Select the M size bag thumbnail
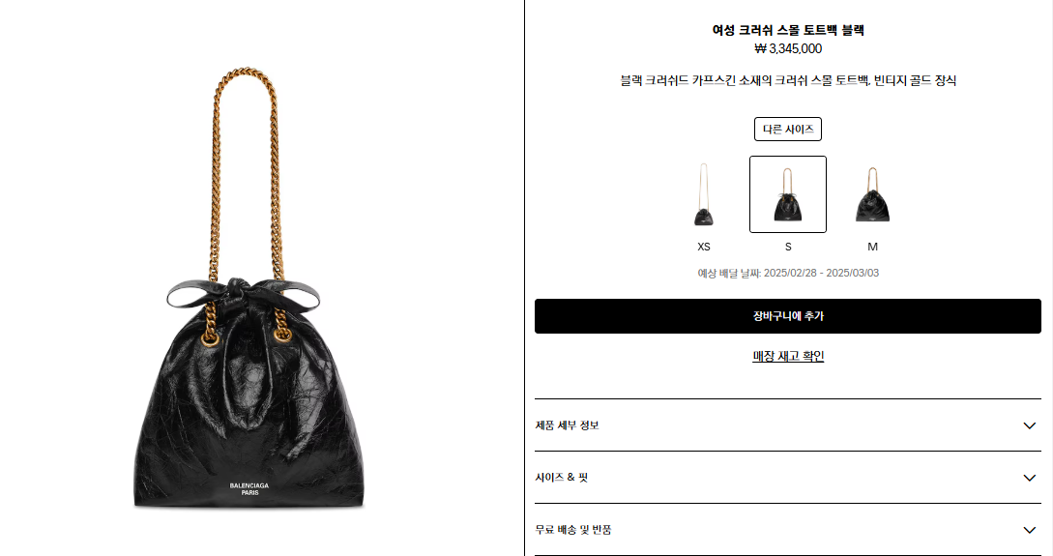Viewport: 1053px width, 556px height. [872, 194]
